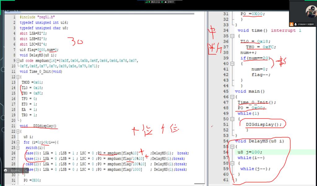Image resolution: width=317 pixels, height=186 pixels.
Task: Collapse the DelayMS function fold at line 55
Action: coord(232,147)
